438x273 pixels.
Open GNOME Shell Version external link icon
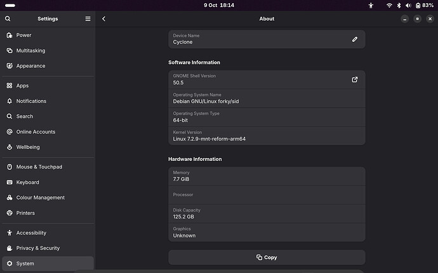[354, 80]
